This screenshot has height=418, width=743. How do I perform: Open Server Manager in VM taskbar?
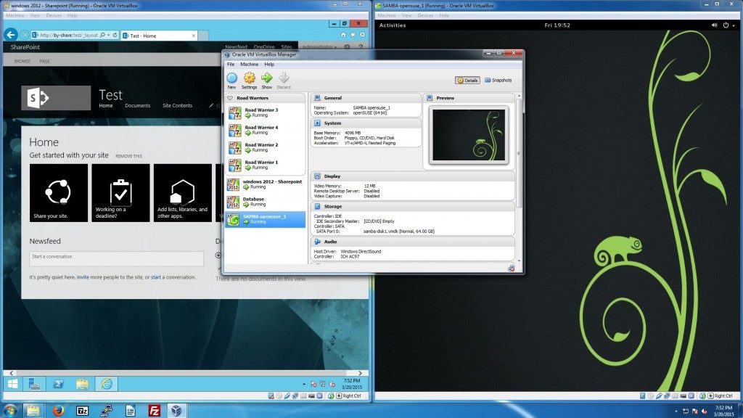[34, 384]
